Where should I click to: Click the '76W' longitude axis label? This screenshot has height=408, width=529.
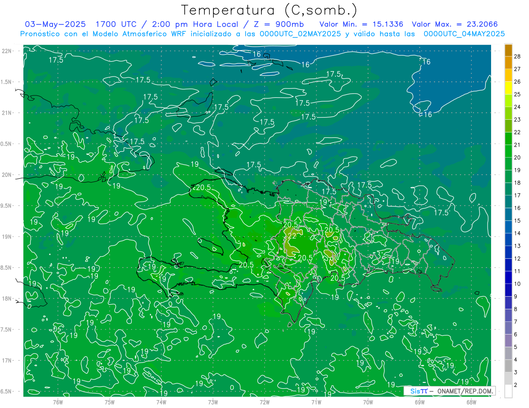point(58,402)
